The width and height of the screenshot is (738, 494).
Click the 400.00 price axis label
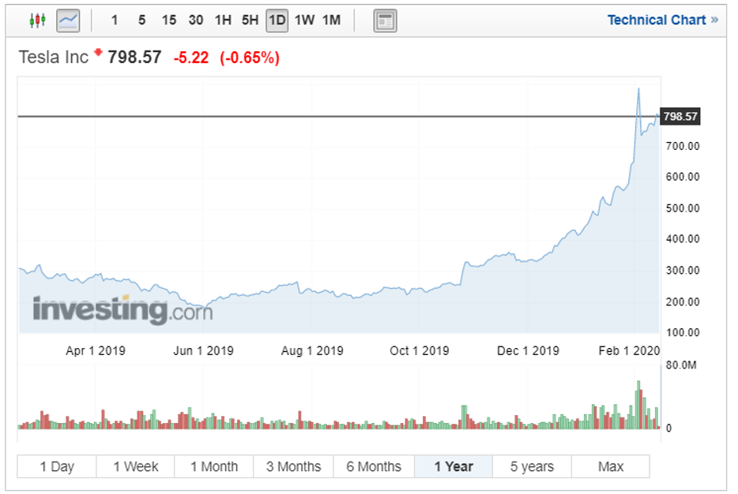coord(683,239)
